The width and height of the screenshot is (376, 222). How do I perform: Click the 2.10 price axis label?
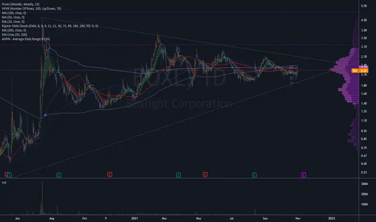(364, 75)
